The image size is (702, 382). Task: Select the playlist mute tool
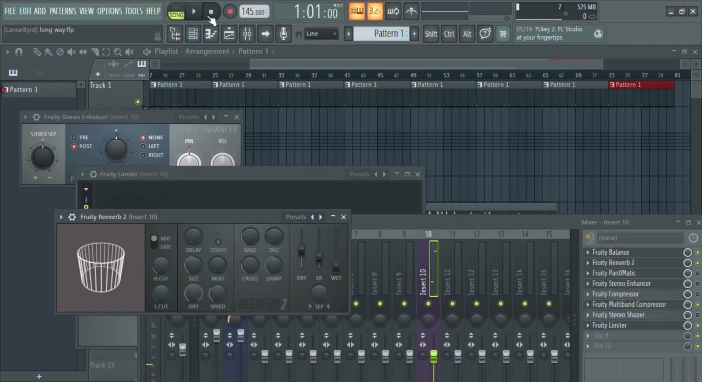pyautogui.click(x=72, y=52)
